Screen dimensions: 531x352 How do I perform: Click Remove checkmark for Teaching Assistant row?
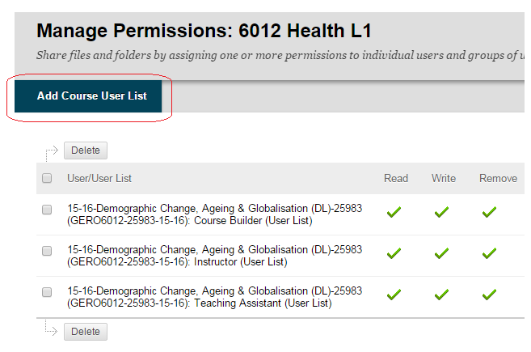(488, 296)
